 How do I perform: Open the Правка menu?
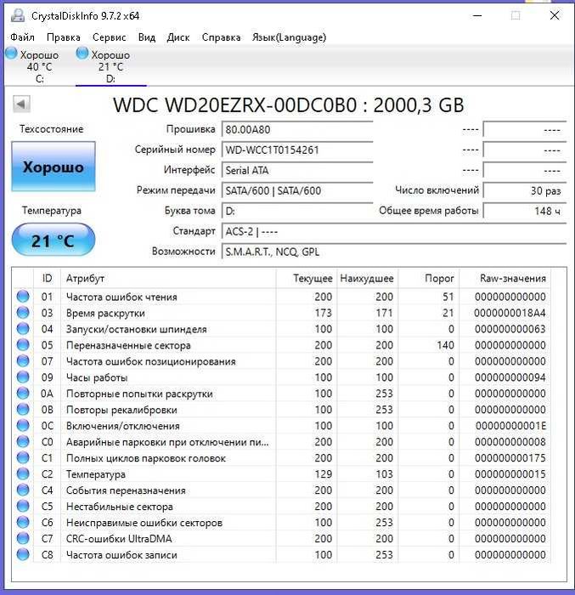tap(64, 37)
